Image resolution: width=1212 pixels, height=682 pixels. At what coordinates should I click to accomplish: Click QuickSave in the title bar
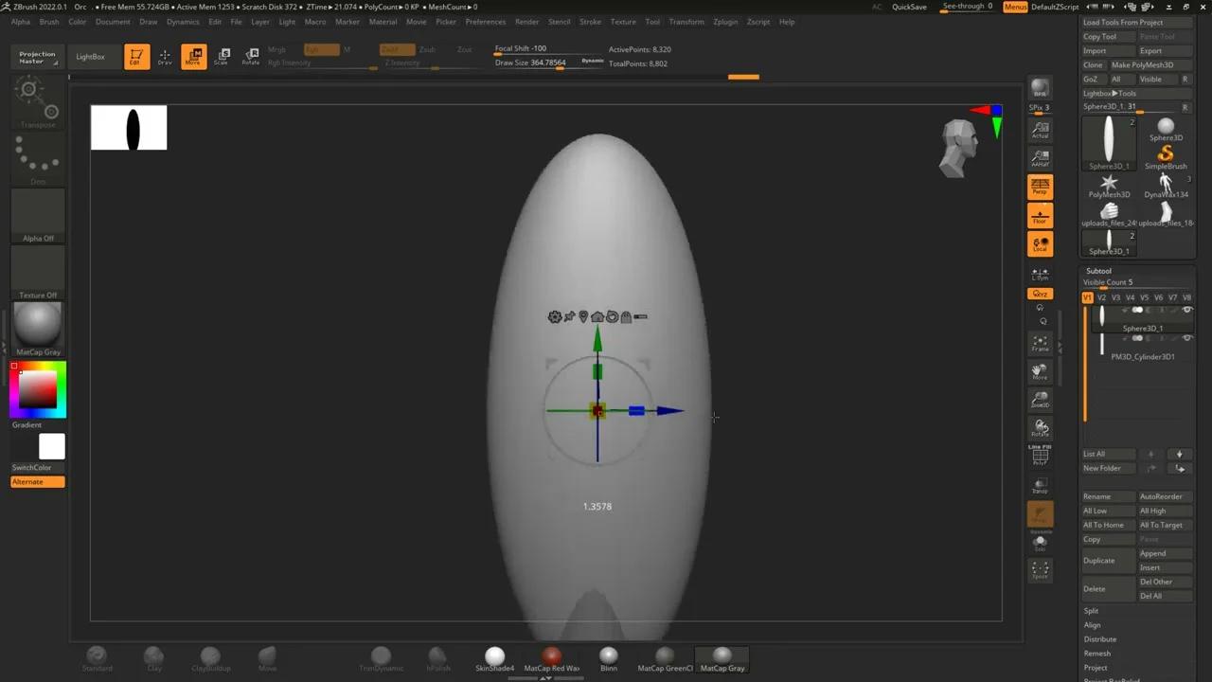coord(908,7)
